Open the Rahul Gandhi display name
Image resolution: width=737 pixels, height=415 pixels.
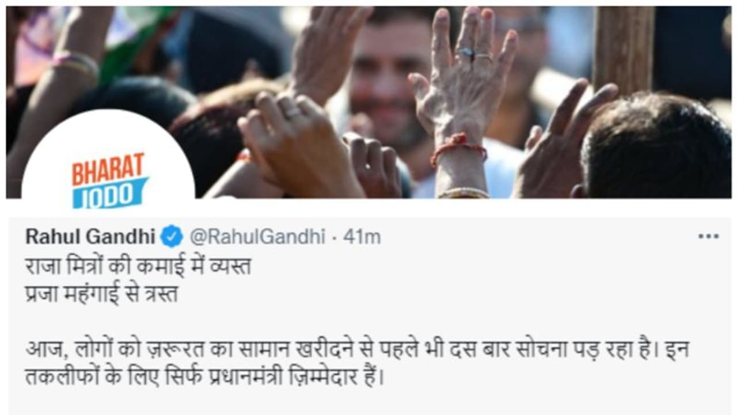tap(90, 236)
